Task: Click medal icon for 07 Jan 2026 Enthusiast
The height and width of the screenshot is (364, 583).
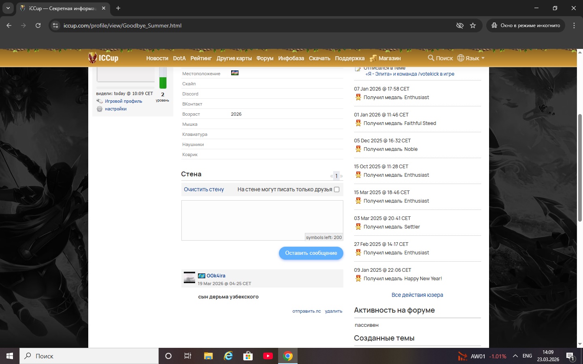Action: point(358,97)
